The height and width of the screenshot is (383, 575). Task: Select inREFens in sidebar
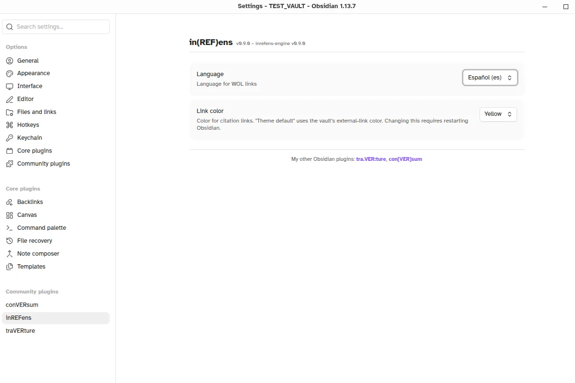pos(56,318)
